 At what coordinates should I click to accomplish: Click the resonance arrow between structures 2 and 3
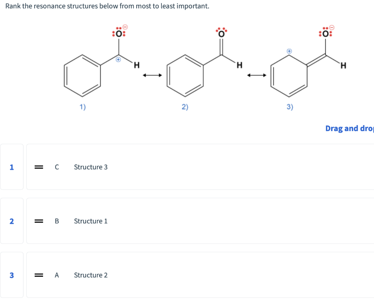[256, 75]
